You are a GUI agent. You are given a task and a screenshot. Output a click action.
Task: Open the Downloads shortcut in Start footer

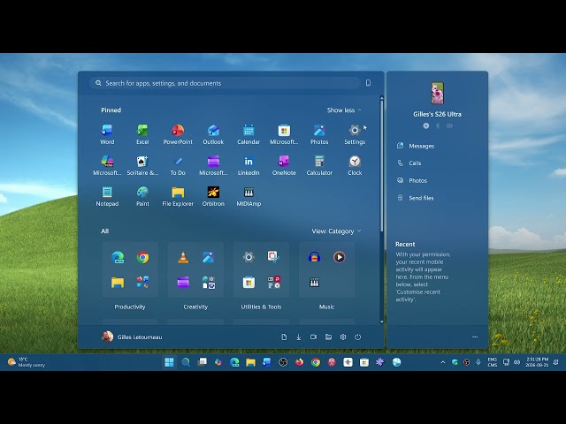299,337
